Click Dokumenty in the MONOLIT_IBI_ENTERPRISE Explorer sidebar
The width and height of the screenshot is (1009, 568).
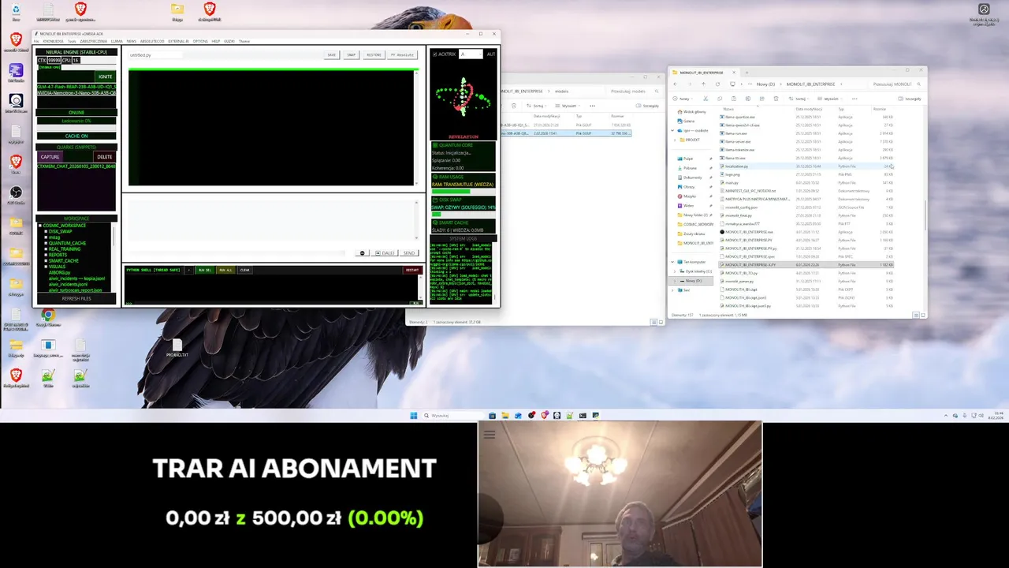(692, 177)
